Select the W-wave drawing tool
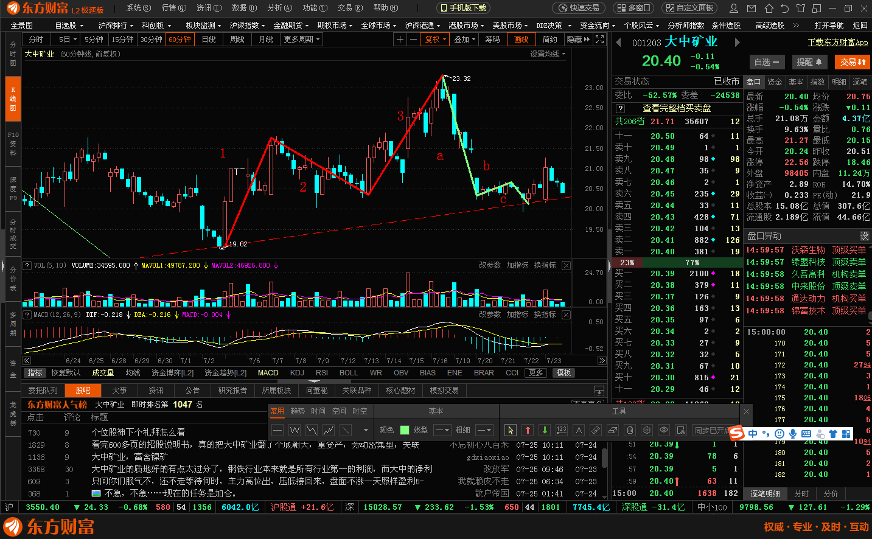Viewport: 872px width, 539px height. point(295,430)
